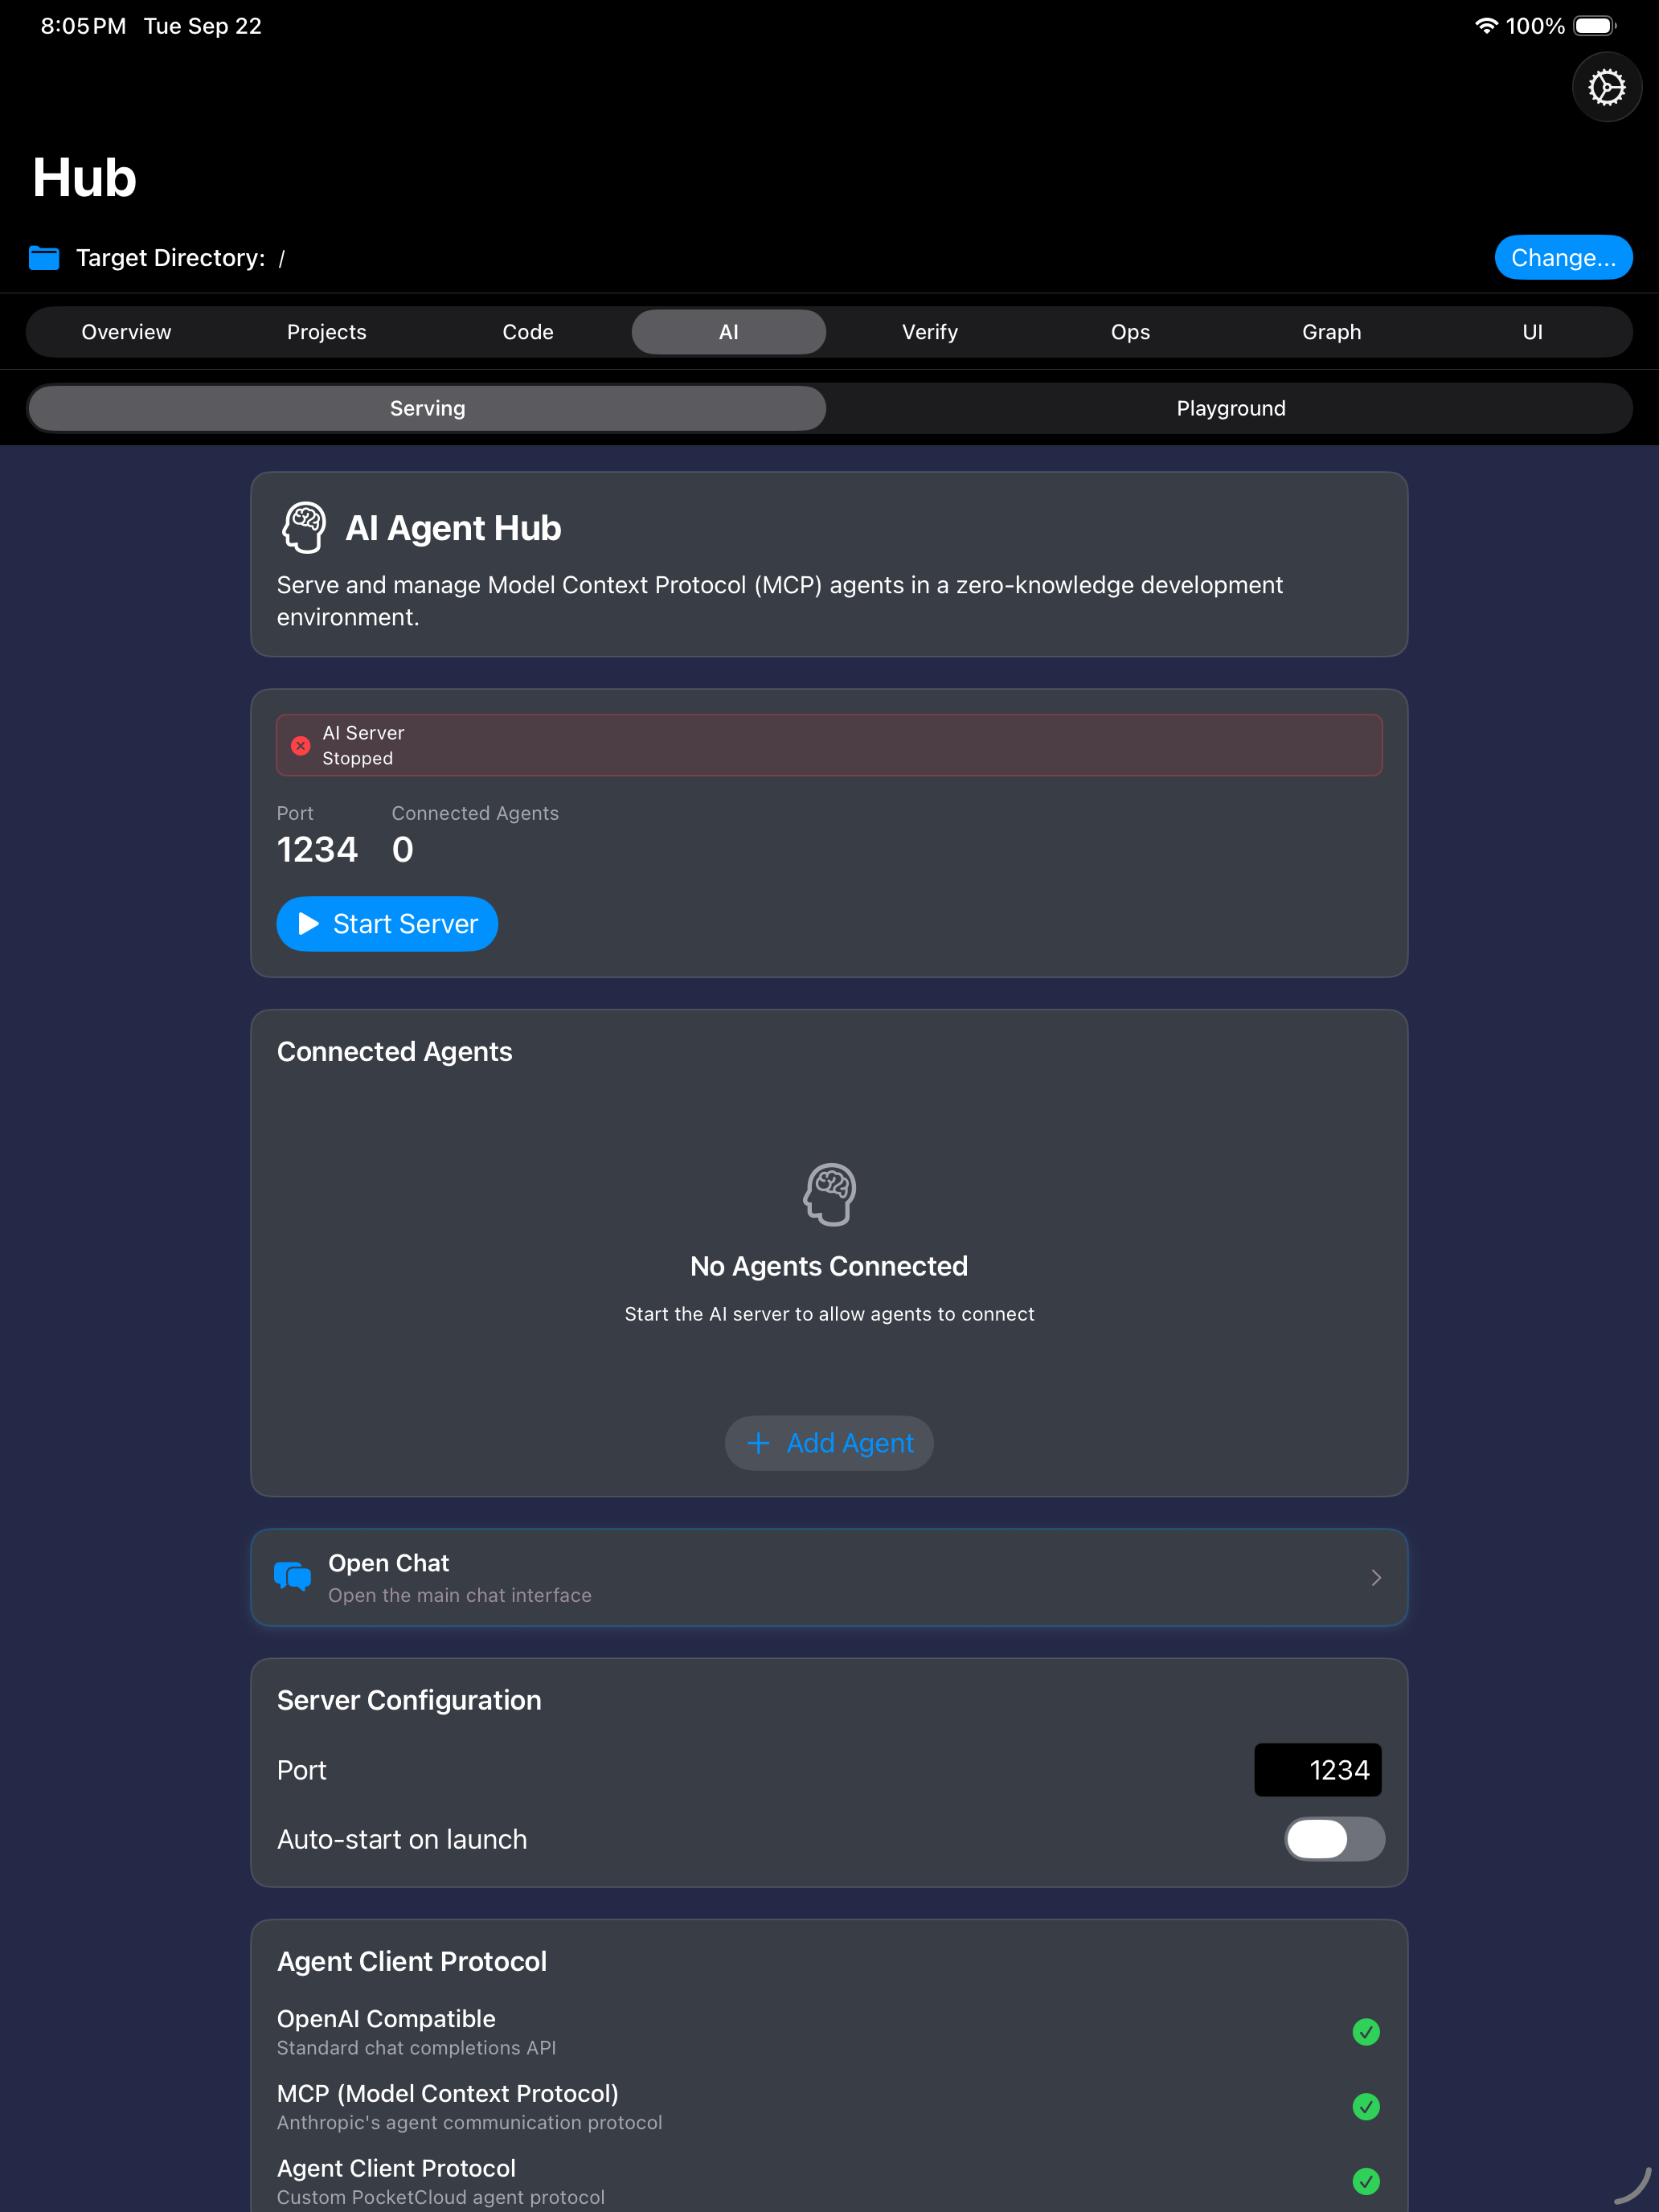Viewport: 1659px width, 2212px height.
Task: Click the battery indicator in status bar
Action: coord(1595,26)
